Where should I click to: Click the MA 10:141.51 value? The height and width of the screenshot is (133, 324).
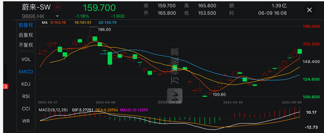(83, 23)
